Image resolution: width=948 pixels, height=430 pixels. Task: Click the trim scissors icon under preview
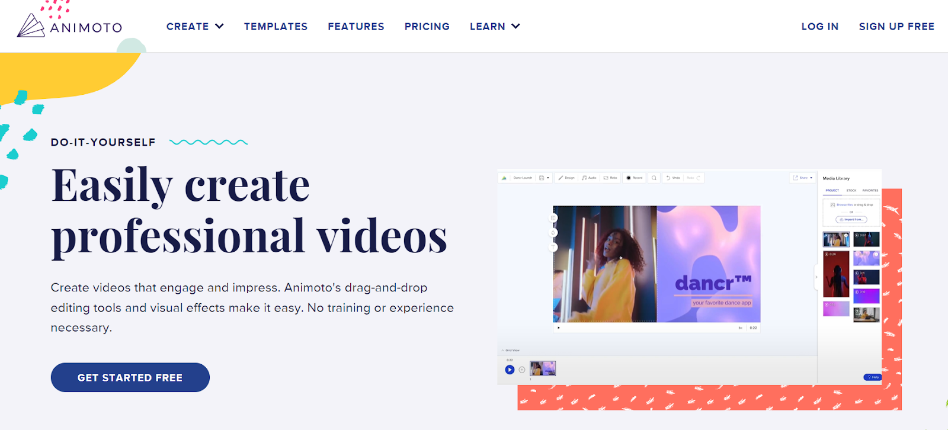pos(740,328)
